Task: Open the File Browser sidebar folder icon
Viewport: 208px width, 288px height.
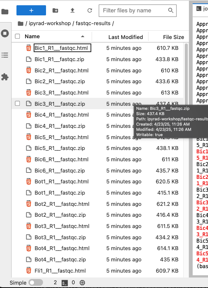Action: [5, 12]
